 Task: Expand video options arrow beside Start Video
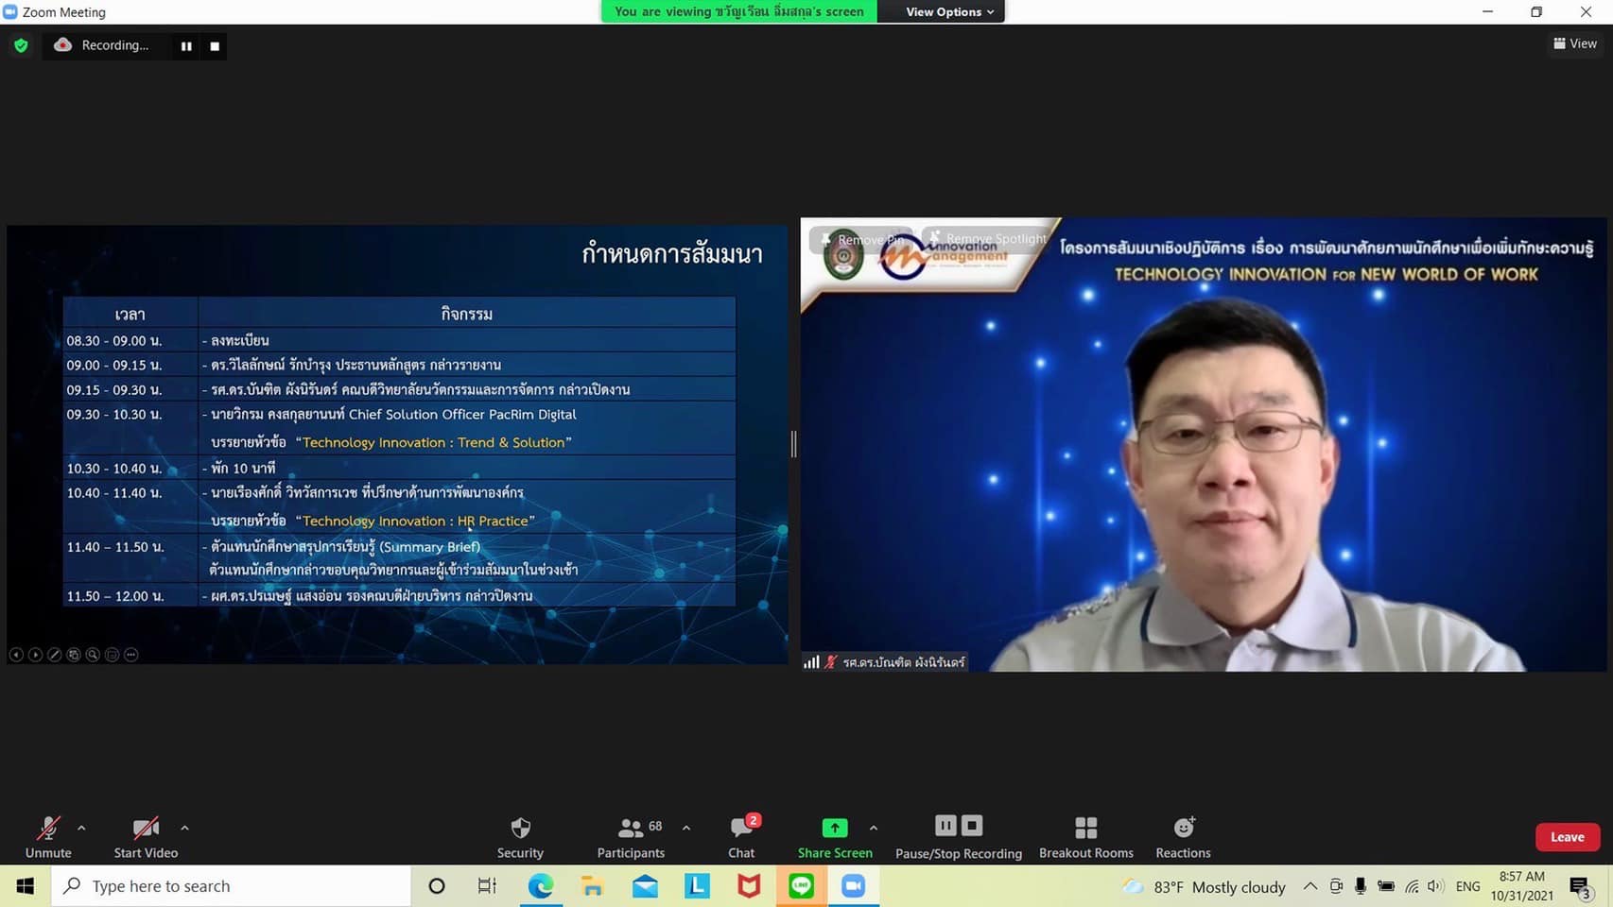184,828
